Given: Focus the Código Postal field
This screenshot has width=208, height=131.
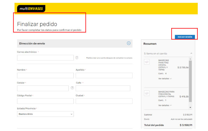Looking at the screenshot, I should click(x=45, y=101).
